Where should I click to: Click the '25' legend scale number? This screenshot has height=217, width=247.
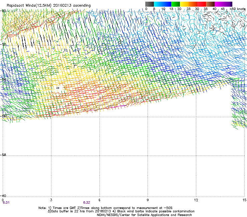189,9
